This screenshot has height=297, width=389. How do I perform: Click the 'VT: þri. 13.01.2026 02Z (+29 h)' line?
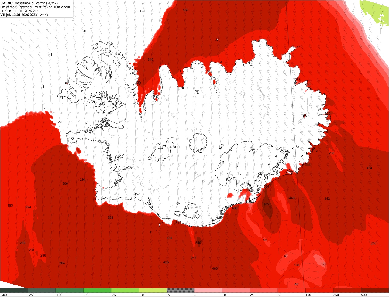(24, 15)
